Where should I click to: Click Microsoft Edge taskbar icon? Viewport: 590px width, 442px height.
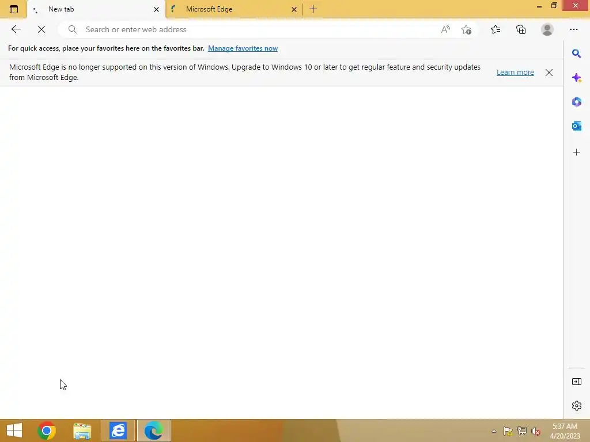pyautogui.click(x=153, y=430)
